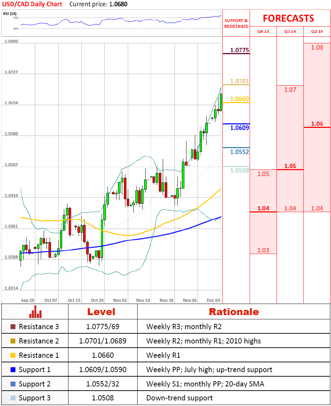Click the current price value 1.0680
This screenshot has width=331, height=406.
(118, 4)
